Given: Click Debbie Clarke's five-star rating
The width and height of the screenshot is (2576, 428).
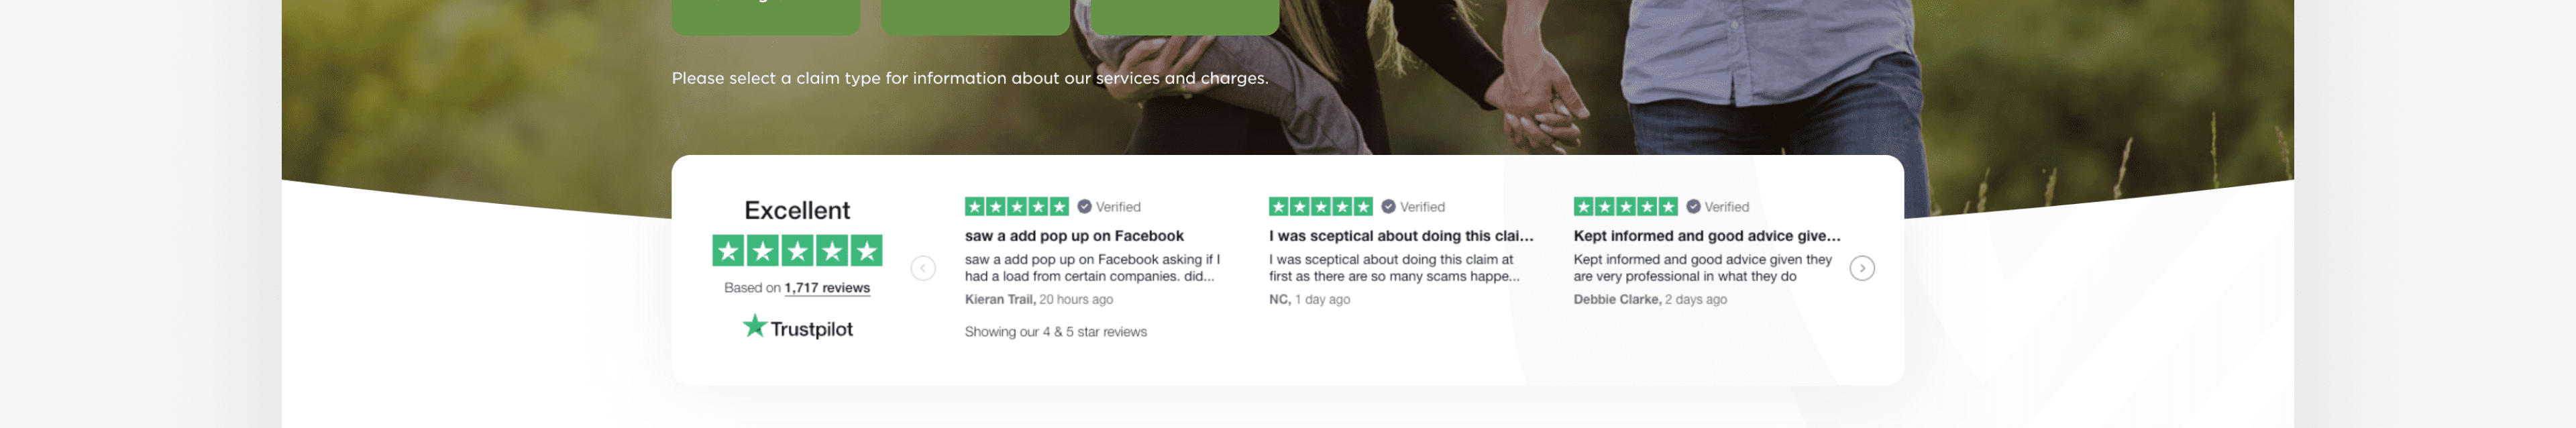Looking at the screenshot, I should (1625, 207).
